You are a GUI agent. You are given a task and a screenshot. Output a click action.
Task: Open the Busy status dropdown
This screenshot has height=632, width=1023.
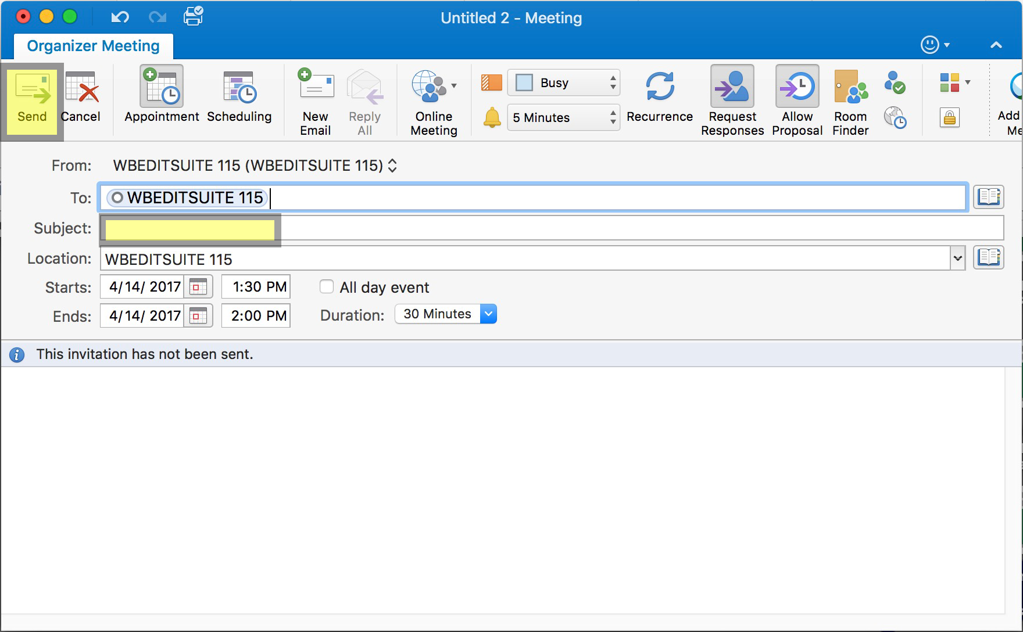point(564,83)
